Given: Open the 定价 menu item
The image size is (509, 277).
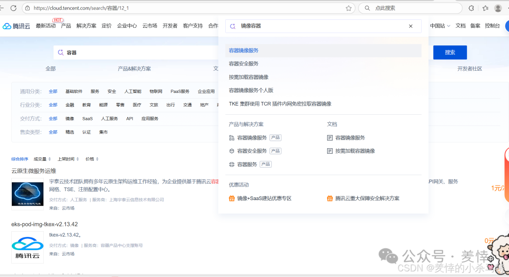Looking at the screenshot, I should (107, 26).
